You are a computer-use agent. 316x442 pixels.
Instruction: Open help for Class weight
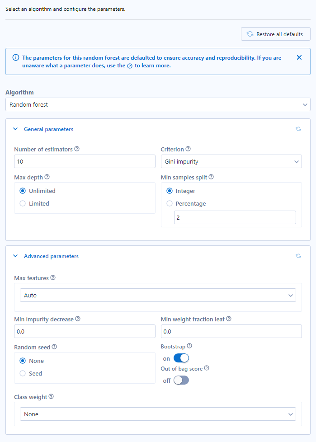pyautogui.click(x=51, y=397)
